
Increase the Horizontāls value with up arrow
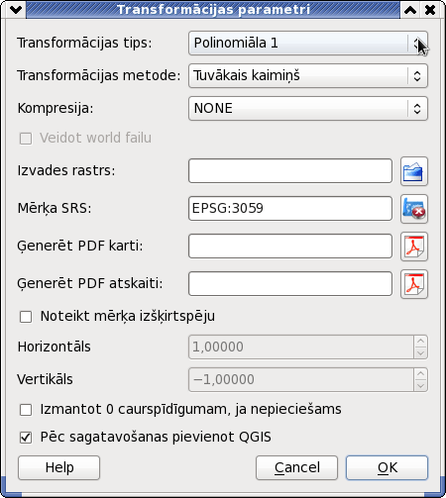(420, 341)
